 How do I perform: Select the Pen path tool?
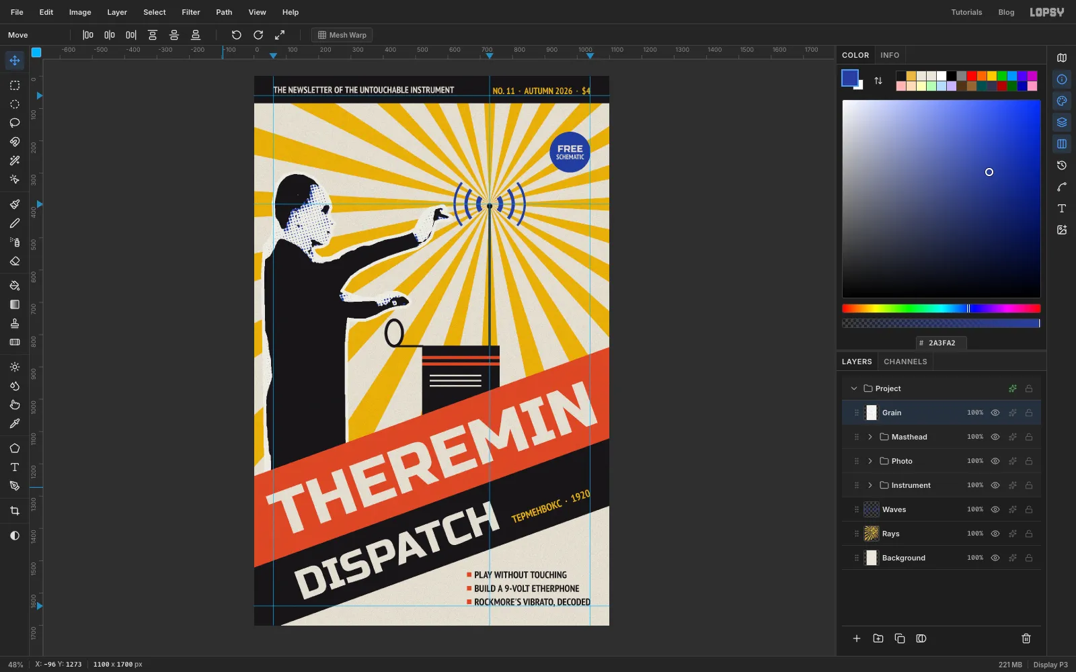(15, 486)
